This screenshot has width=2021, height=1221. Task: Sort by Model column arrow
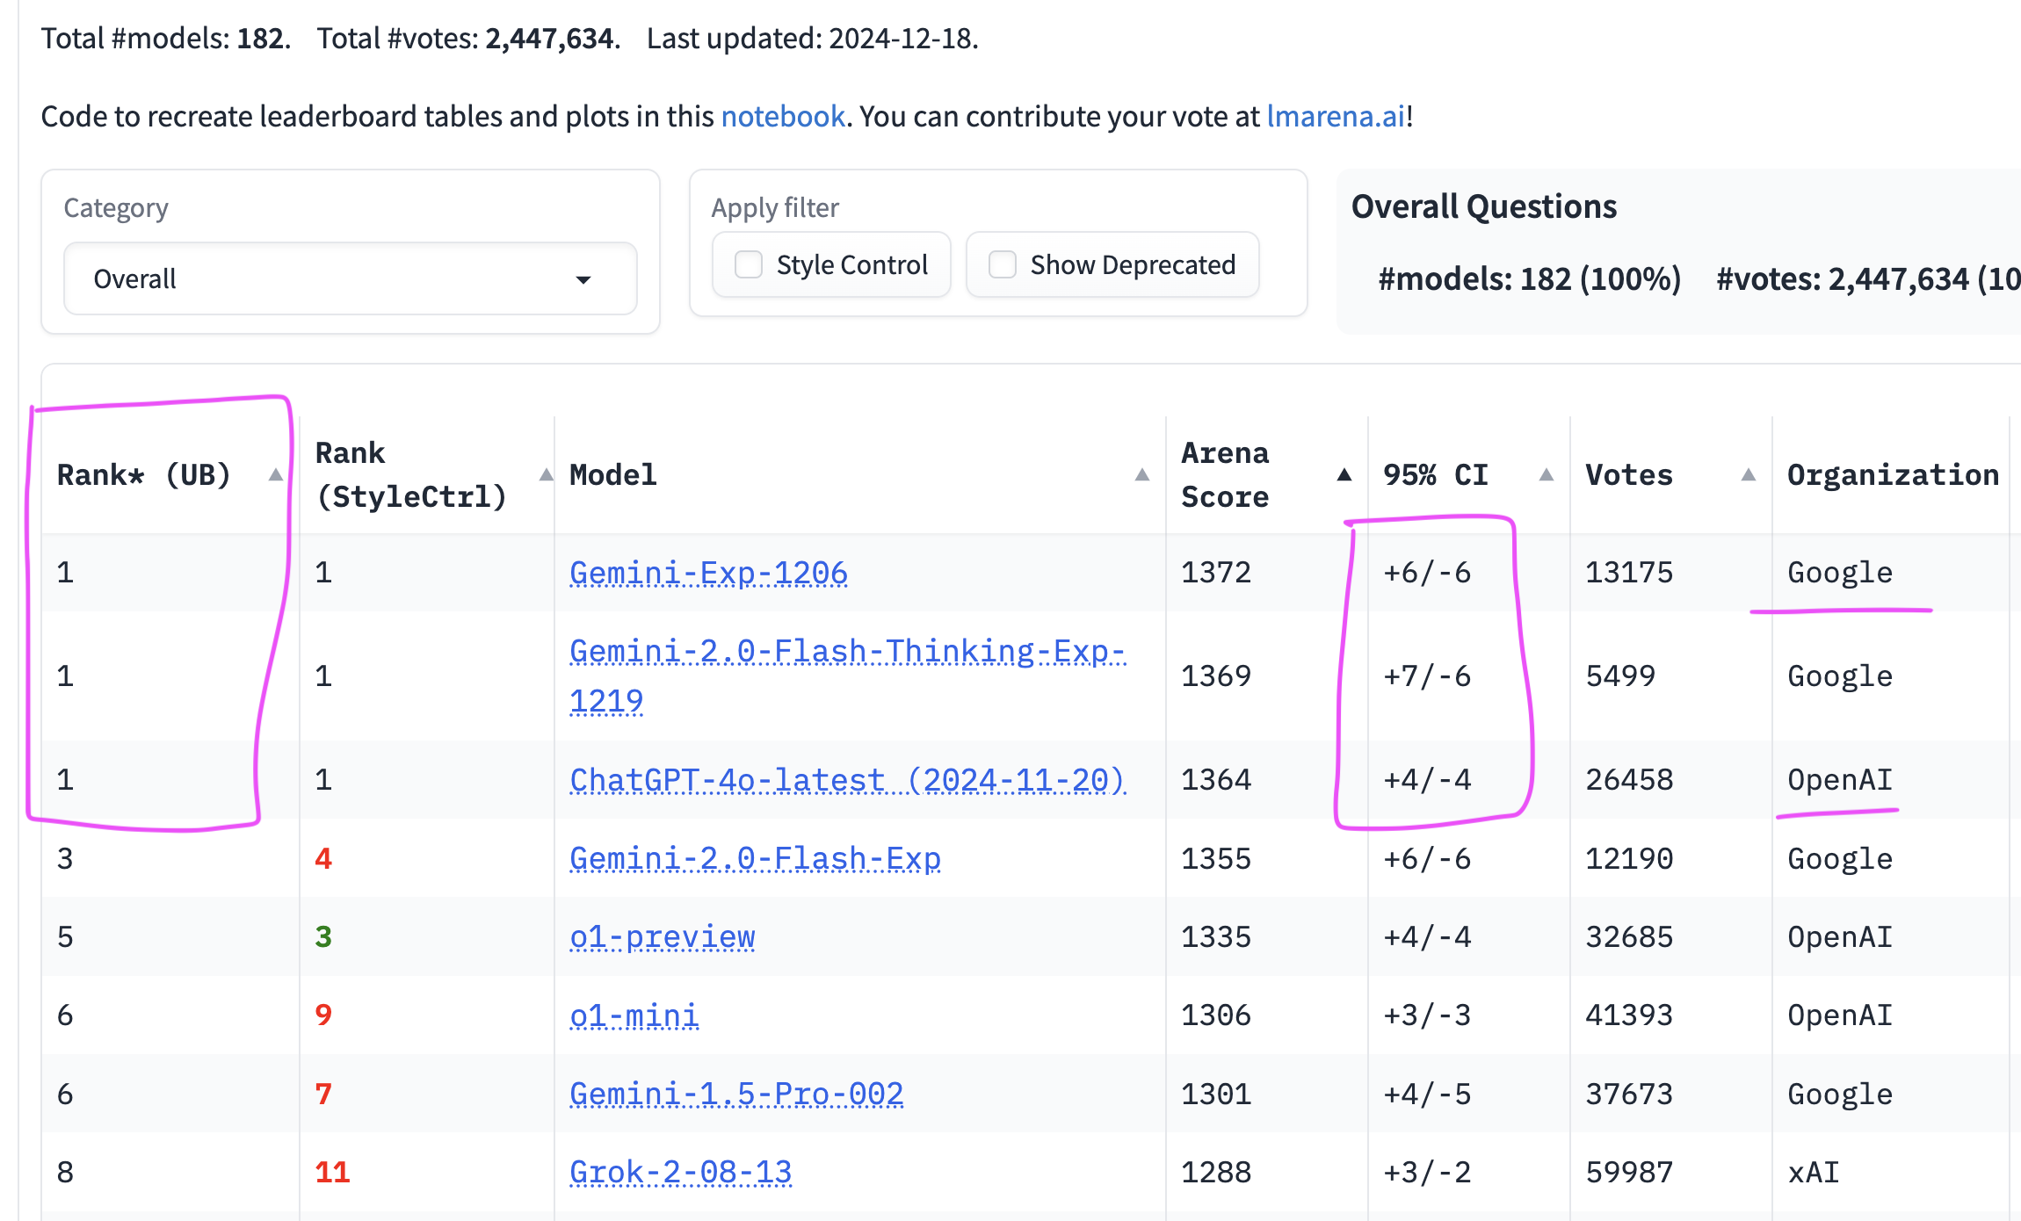1141,474
